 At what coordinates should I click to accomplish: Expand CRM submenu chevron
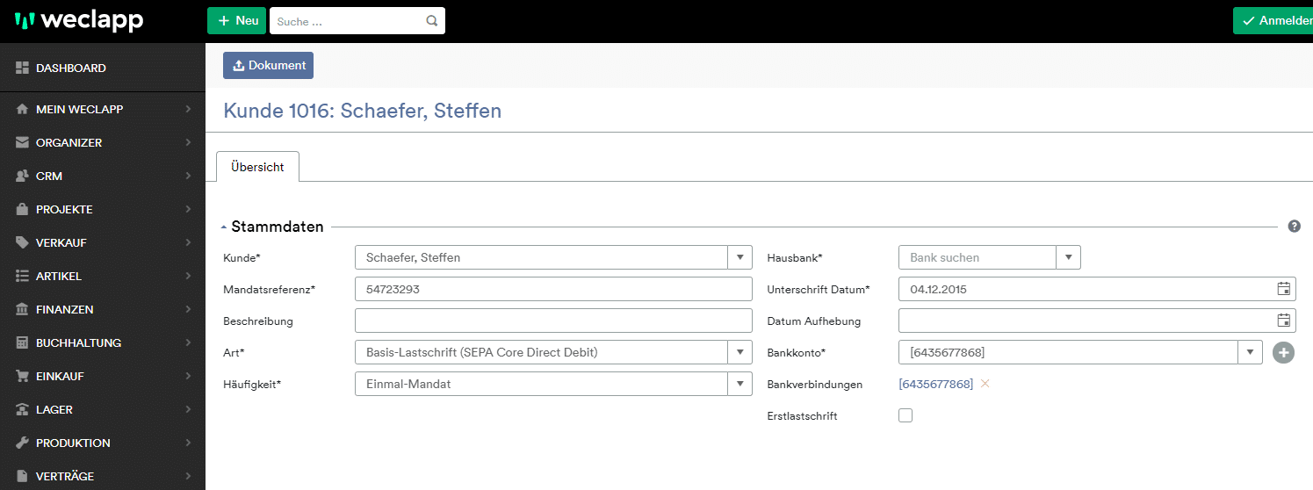click(188, 177)
